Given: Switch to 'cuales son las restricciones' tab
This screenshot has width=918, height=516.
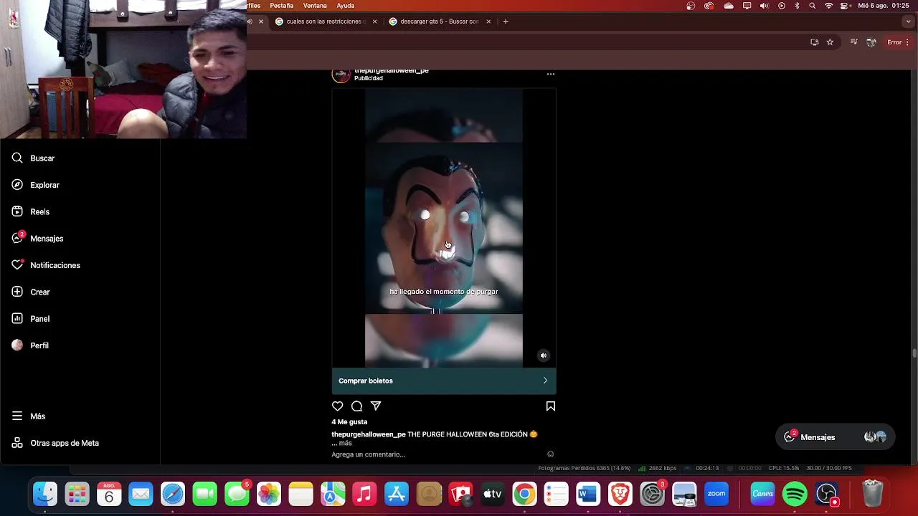Looking at the screenshot, I should (x=326, y=21).
